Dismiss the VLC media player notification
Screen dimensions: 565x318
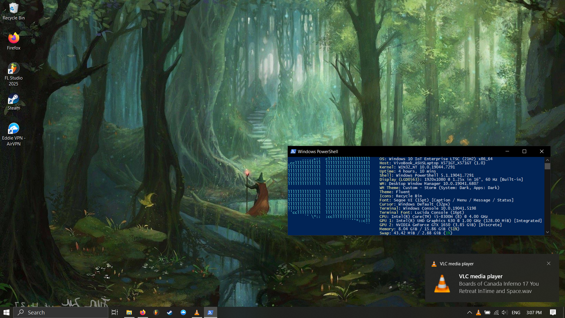point(549,264)
